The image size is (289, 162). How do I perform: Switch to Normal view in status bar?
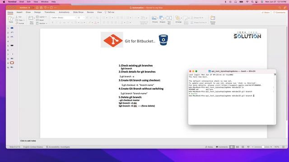tap(232, 147)
